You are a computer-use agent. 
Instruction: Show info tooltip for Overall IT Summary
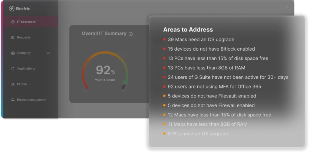point(131,34)
